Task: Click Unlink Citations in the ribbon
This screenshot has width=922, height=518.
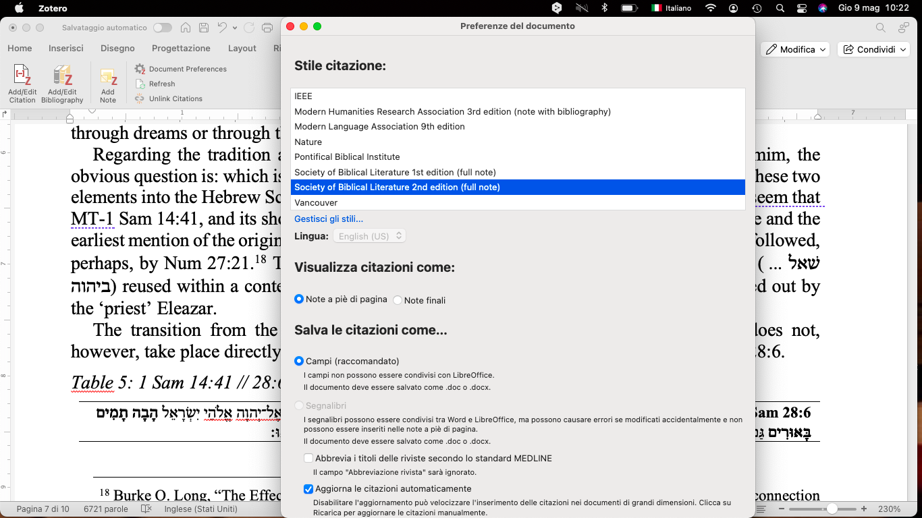Action: click(168, 98)
